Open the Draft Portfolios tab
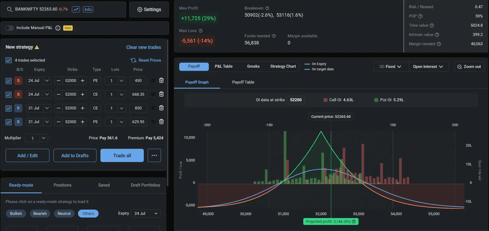This screenshot has height=231, width=489. pos(145,185)
